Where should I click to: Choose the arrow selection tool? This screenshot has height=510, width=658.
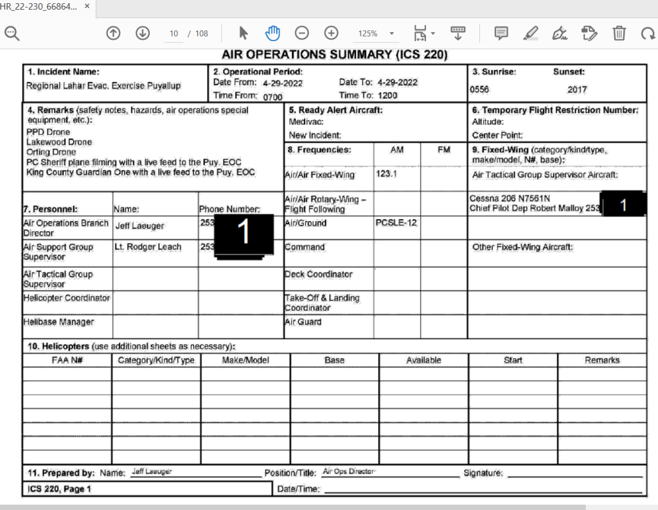(x=244, y=33)
